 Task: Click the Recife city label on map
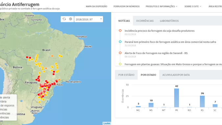point(88,47)
